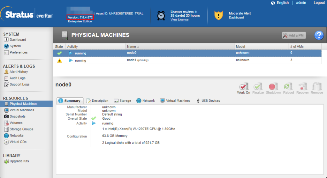The width and height of the screenshot is (327, 178).
Task: Open Volumes page
Action: (16, 123)
